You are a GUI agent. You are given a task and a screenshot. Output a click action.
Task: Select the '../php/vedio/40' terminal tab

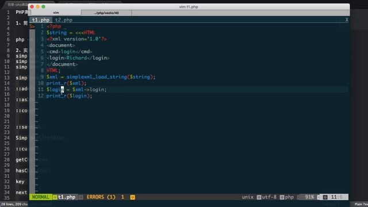coord(106,13)
